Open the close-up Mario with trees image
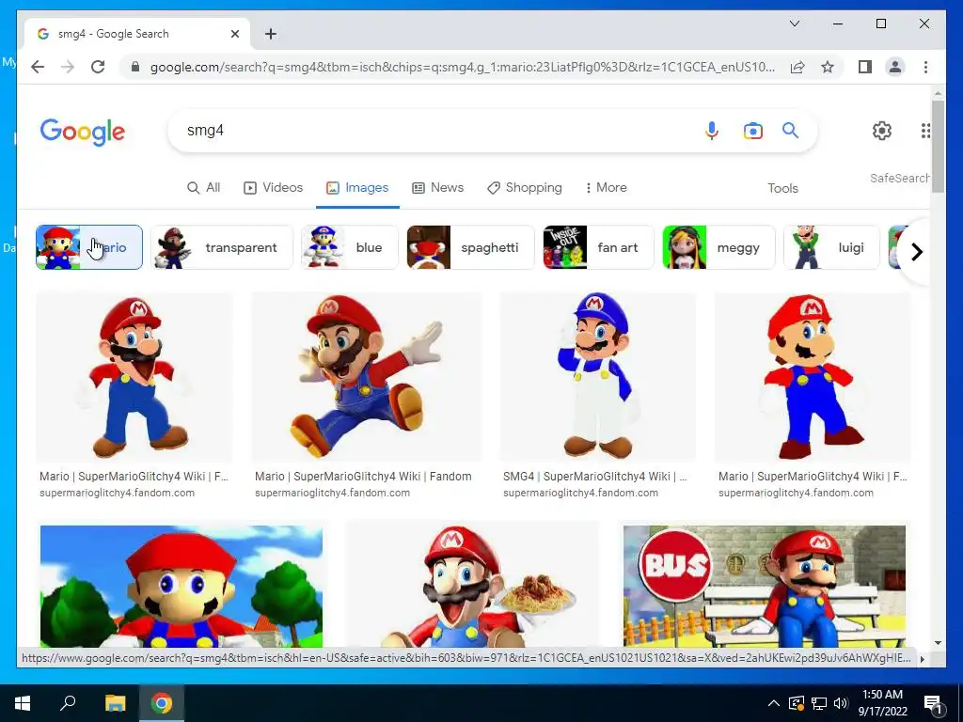Image resolution: width=963 pixels, height=722 pixels. pyautogui.click(x=182, y=586)
